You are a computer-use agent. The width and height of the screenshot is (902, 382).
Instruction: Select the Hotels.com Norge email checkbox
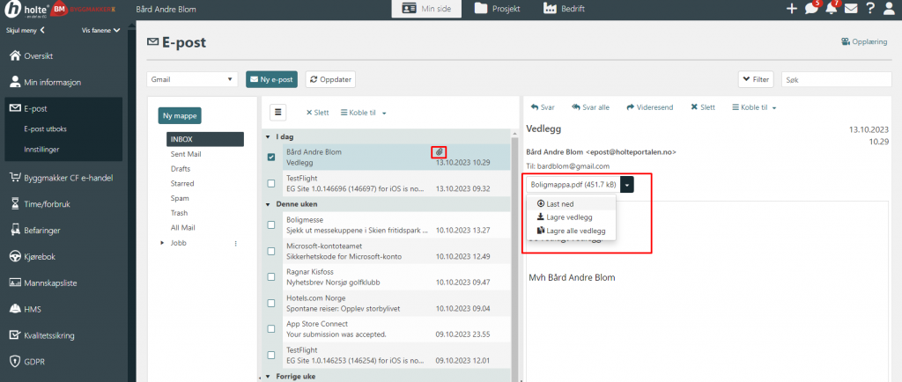click(x=272, y=304)
